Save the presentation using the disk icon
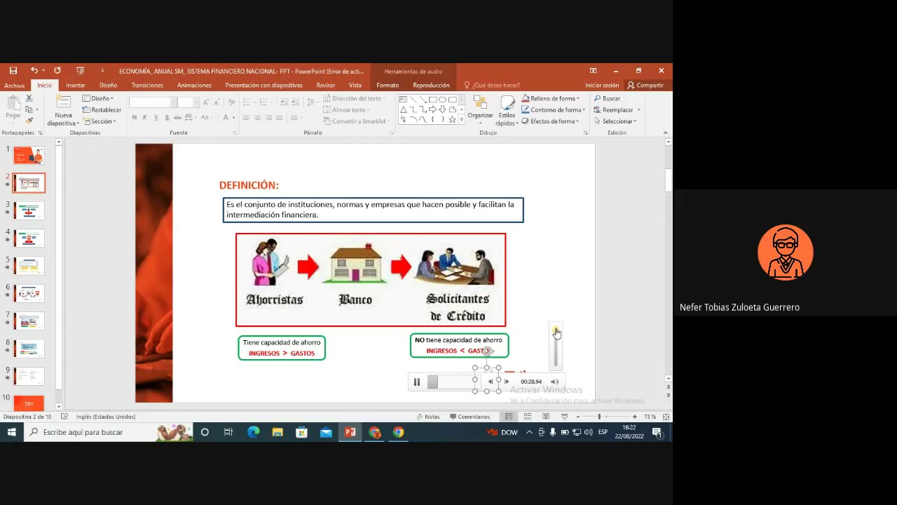The width and height of the screenshot is (897, 505). (13, 71)
